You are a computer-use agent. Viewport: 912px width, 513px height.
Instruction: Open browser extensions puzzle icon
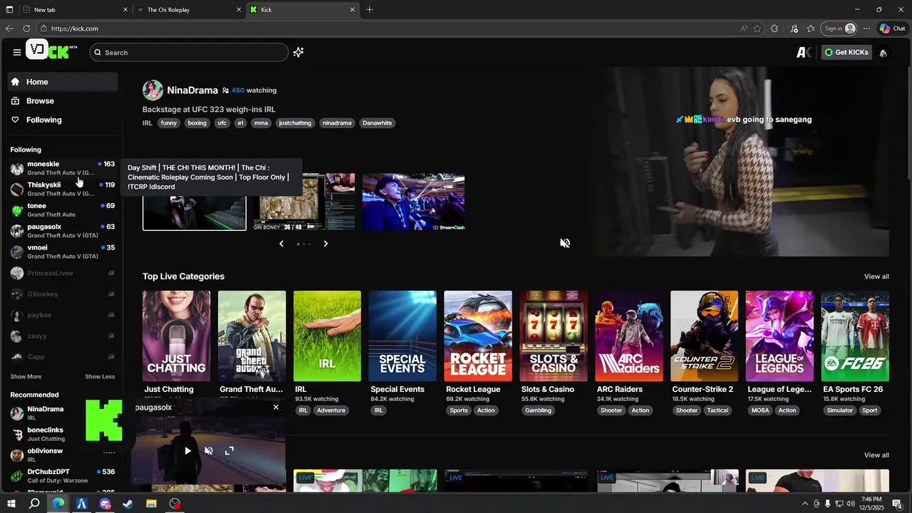point(774,28)
